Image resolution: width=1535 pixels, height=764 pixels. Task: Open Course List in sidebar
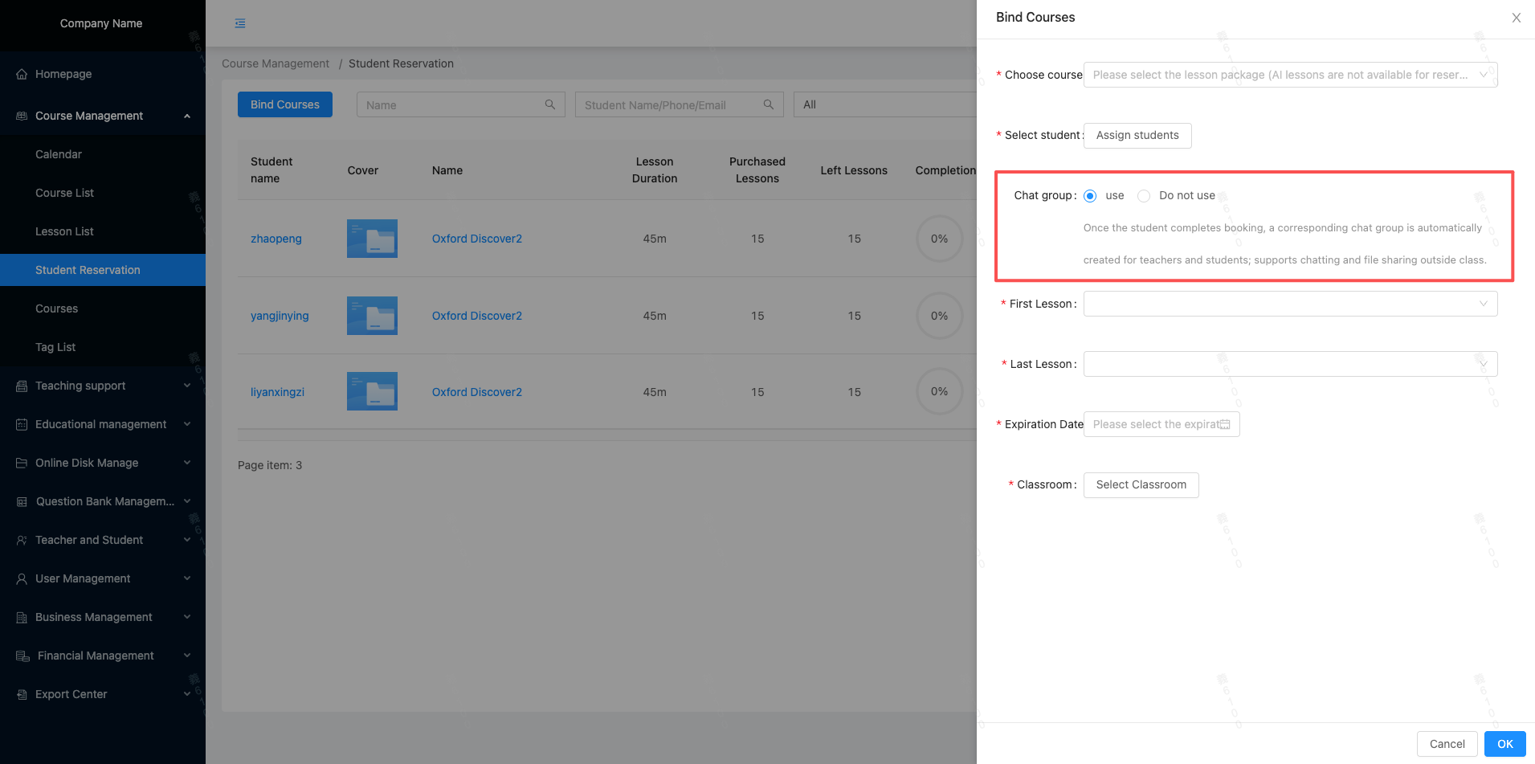(64, 193)
